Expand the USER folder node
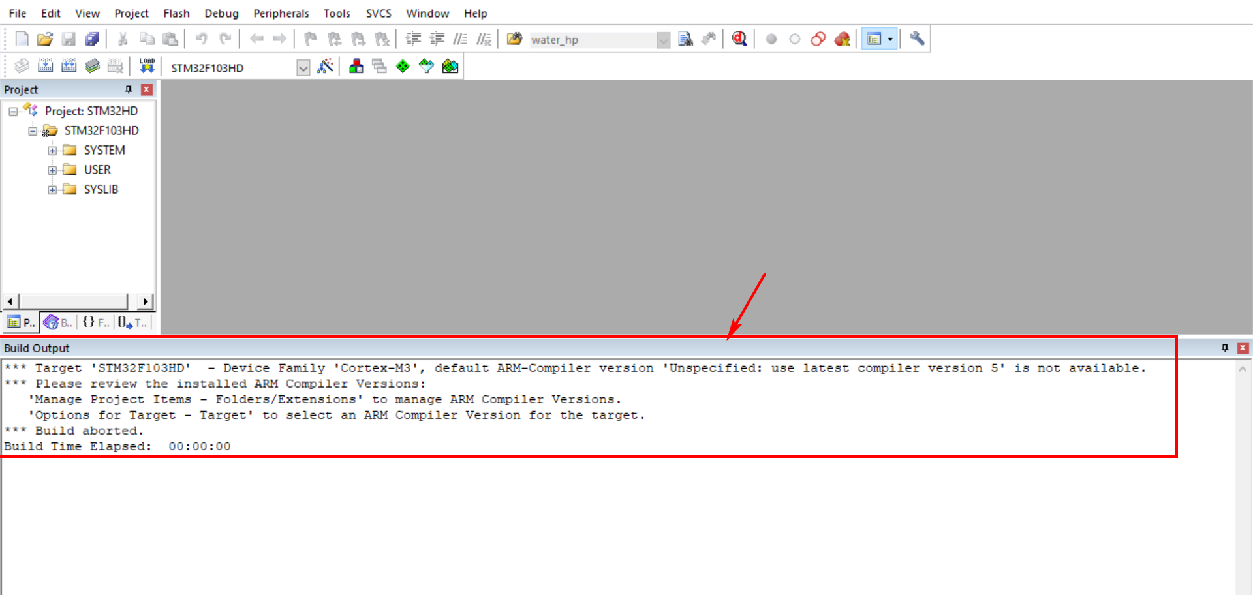This screenshot has height=595, width=1253. pos(52,170)
